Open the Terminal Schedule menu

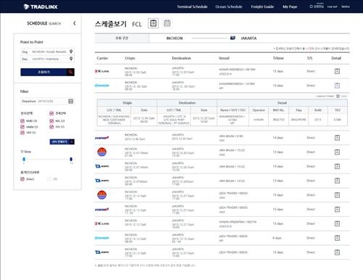click(x=192, y=7)
